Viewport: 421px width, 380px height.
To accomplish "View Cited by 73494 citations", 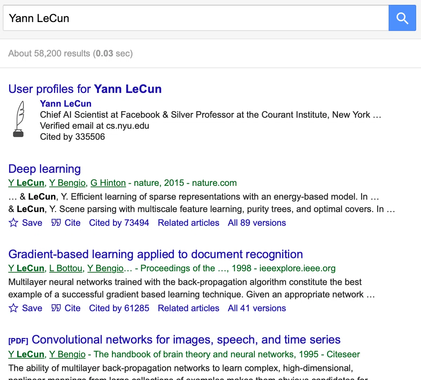I will 119,223.
